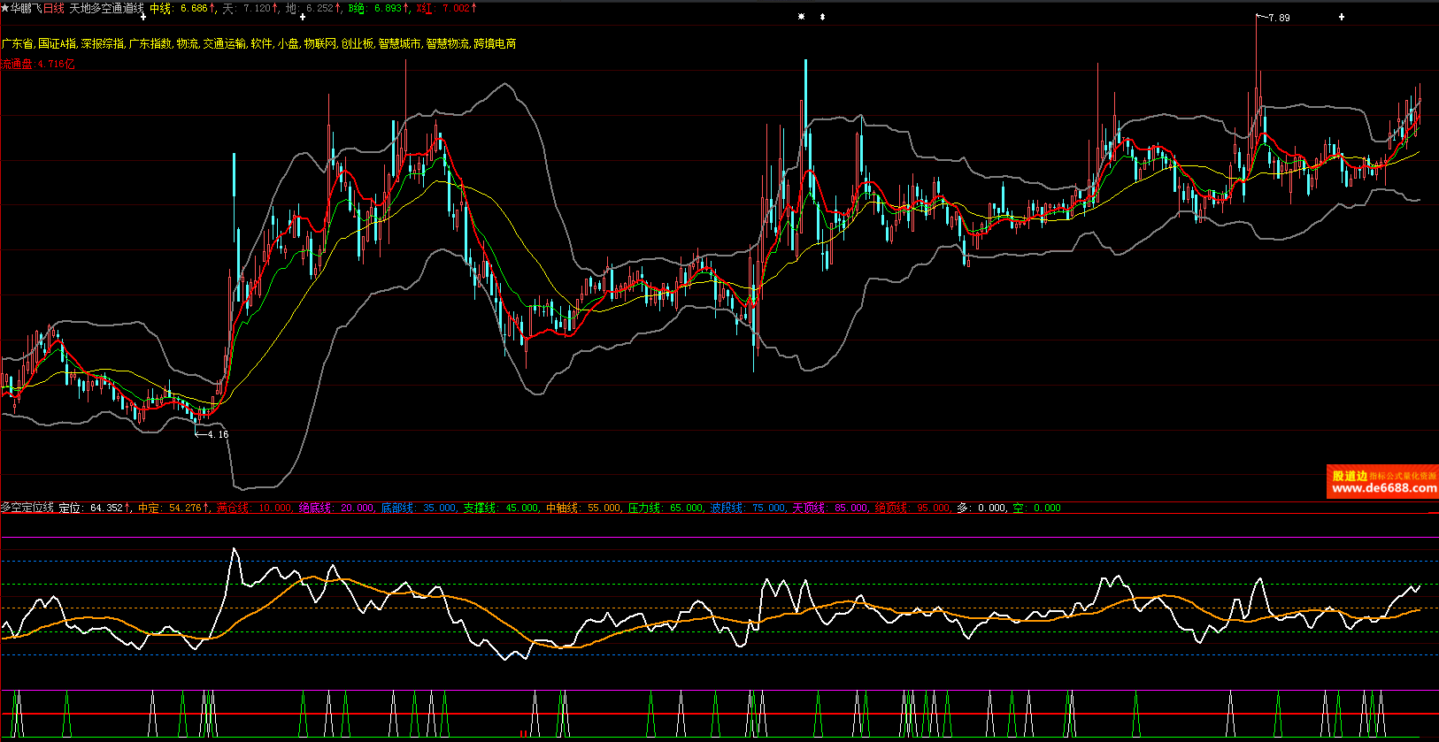Select the 4.16 low price marker
This screenshot has height=742, width=1439.
pyautogui.click(x=217, y=434)
